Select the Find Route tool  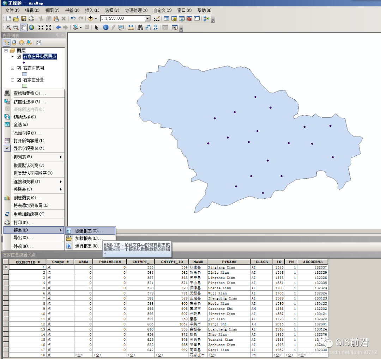point(148,27)
